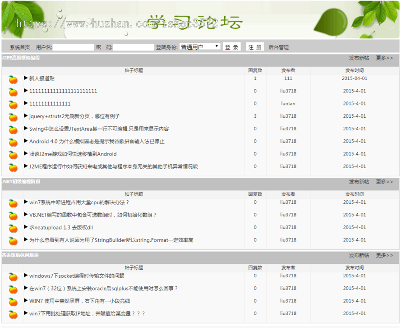
Task: Open post 新人报道贴
Action: pos(42,78)
